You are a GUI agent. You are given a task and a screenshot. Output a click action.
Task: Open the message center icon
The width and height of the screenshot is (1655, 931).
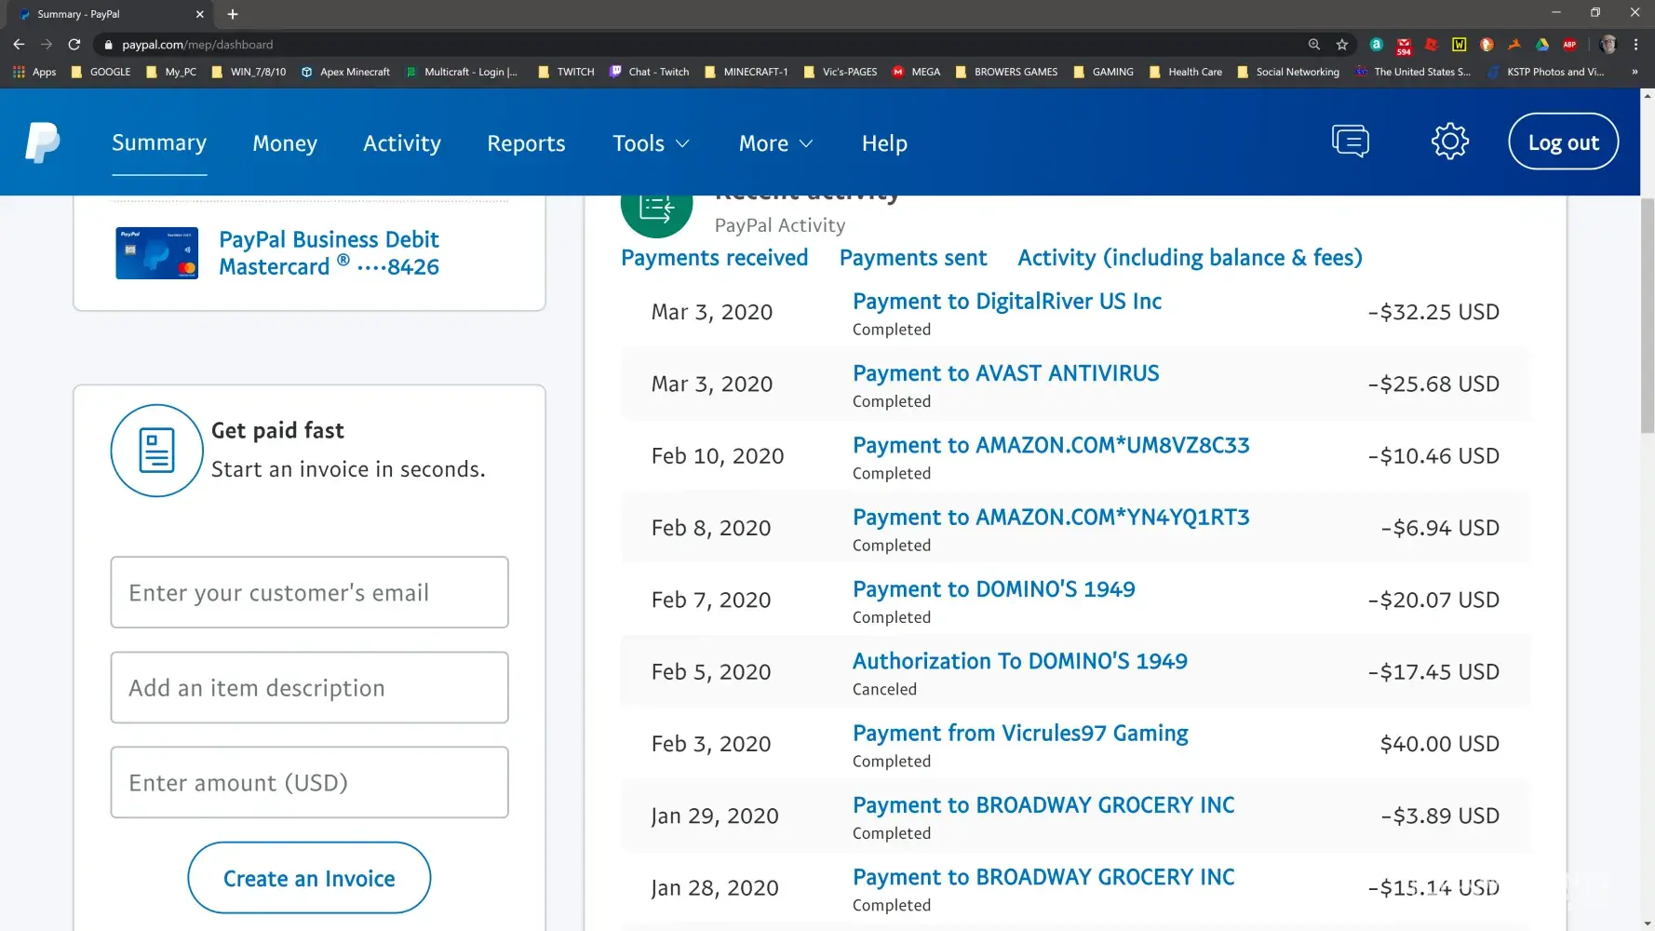click(1350, 142)
